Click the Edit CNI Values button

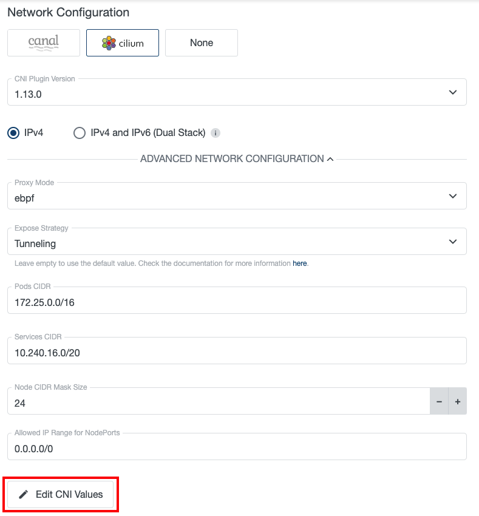[x=61, y=494]
